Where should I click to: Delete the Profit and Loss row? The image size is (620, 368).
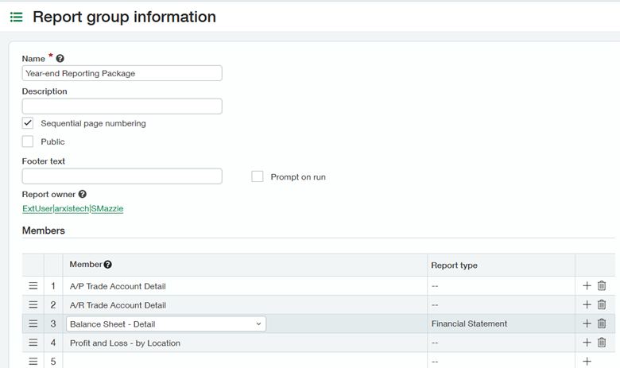pos(602,343)
